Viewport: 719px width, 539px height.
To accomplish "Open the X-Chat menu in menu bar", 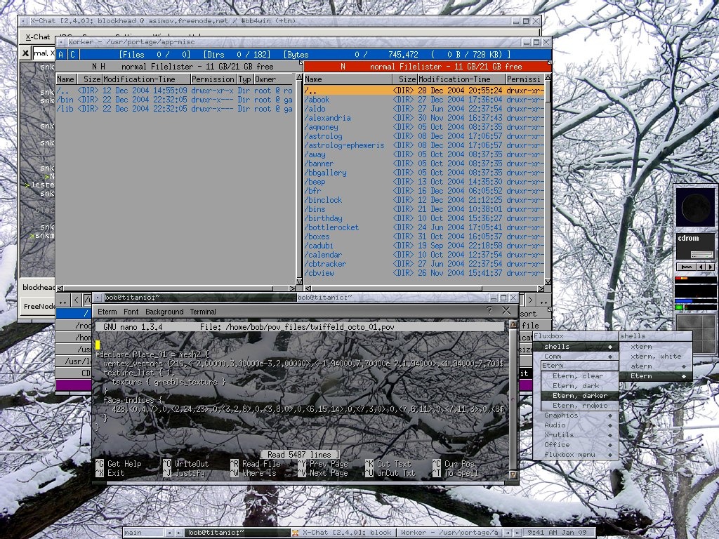I will [38, 37].
